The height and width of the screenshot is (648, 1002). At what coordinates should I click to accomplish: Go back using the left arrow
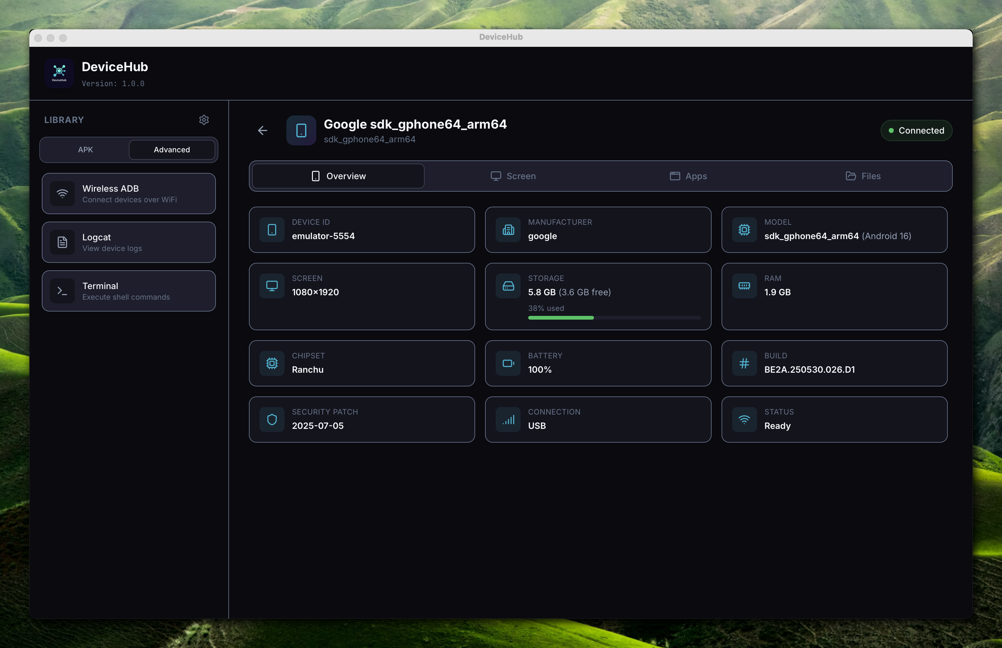[263, 131]
